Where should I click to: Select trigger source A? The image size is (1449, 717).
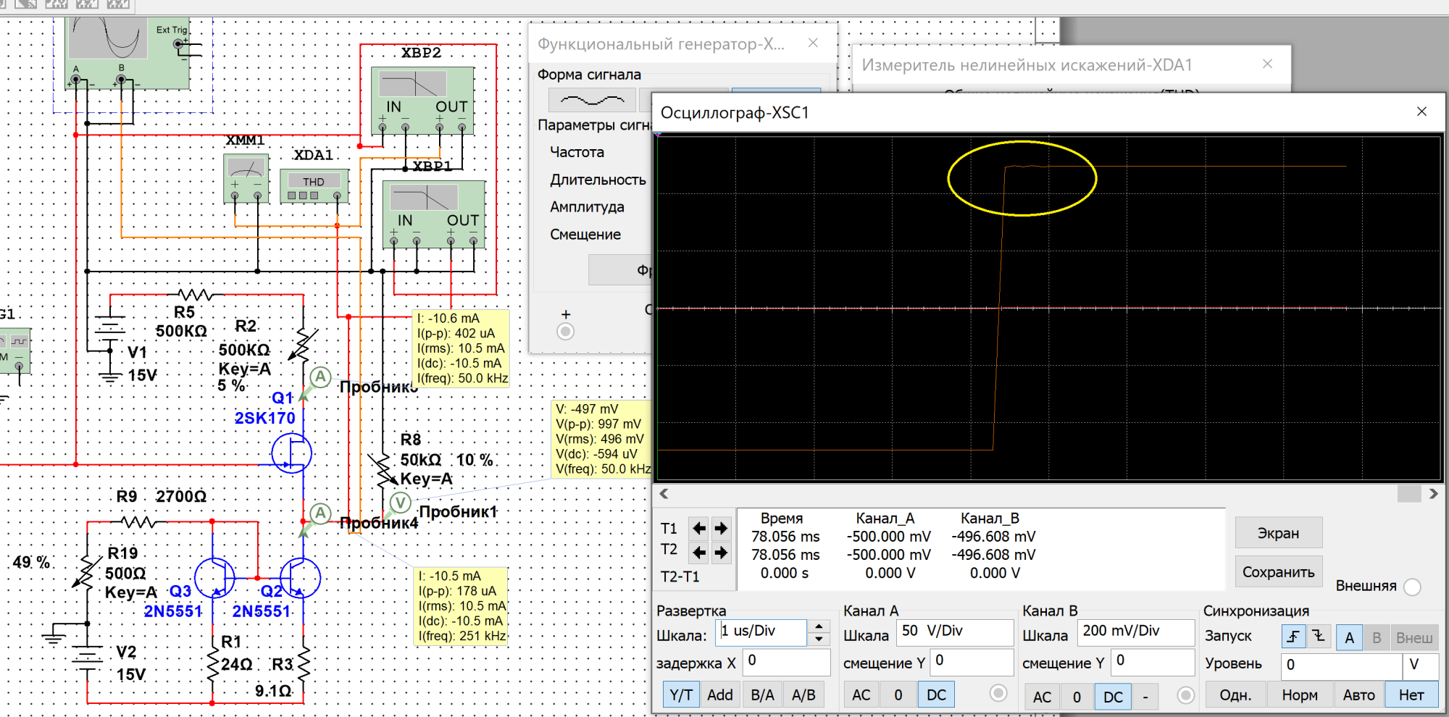click(1349, 637)
